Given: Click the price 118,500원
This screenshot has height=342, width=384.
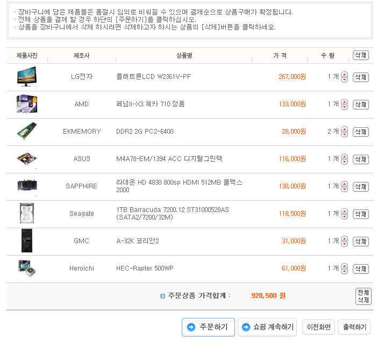Looking at the screenshot, I should click(293, 214).
